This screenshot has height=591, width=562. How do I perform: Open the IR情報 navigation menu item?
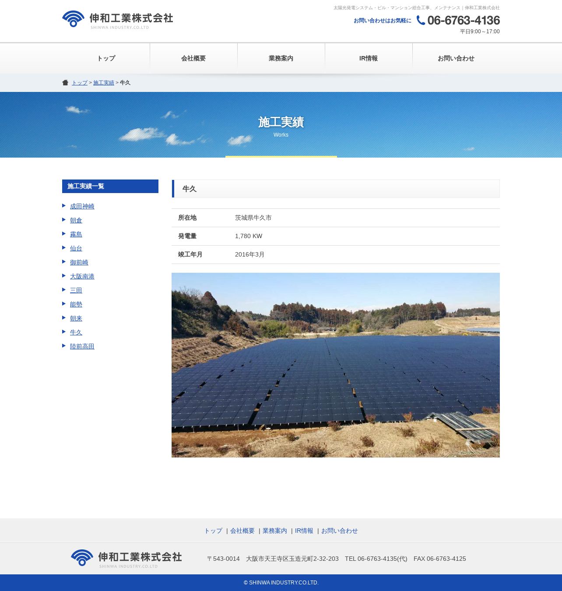(369, 58)
